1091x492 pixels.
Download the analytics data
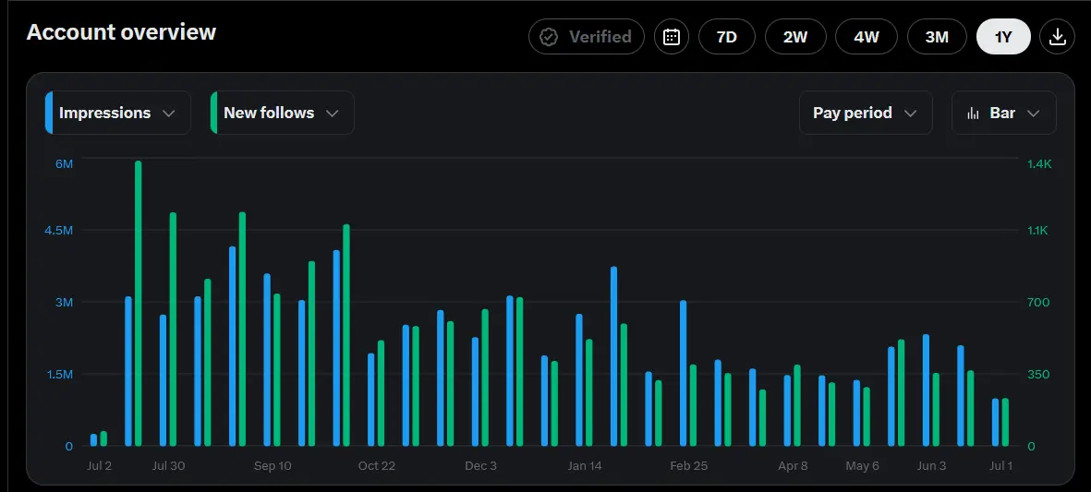pos(1057,37)
